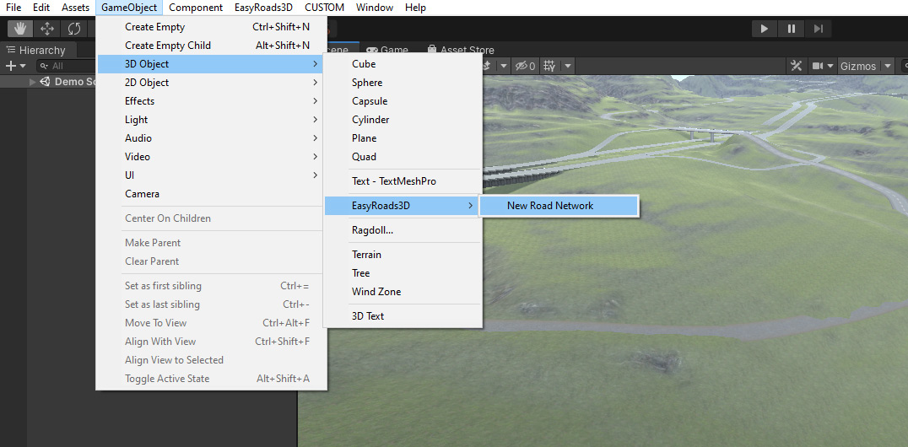Open the Scene tools settings icon
This screenshot has height=447, width=908.
pyautogui.click(x=797, y=66)
